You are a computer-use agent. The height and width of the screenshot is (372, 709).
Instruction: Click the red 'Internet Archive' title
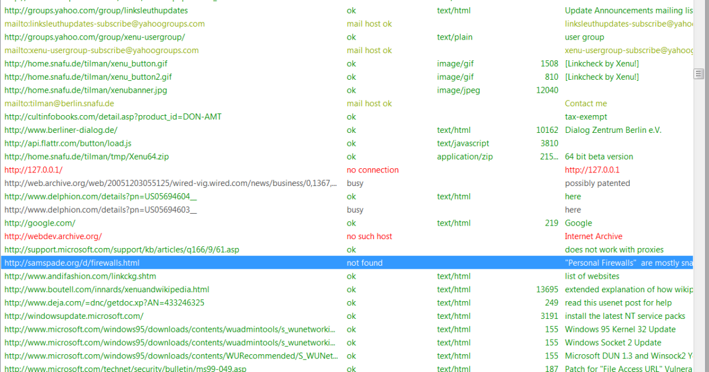point(594,236)
